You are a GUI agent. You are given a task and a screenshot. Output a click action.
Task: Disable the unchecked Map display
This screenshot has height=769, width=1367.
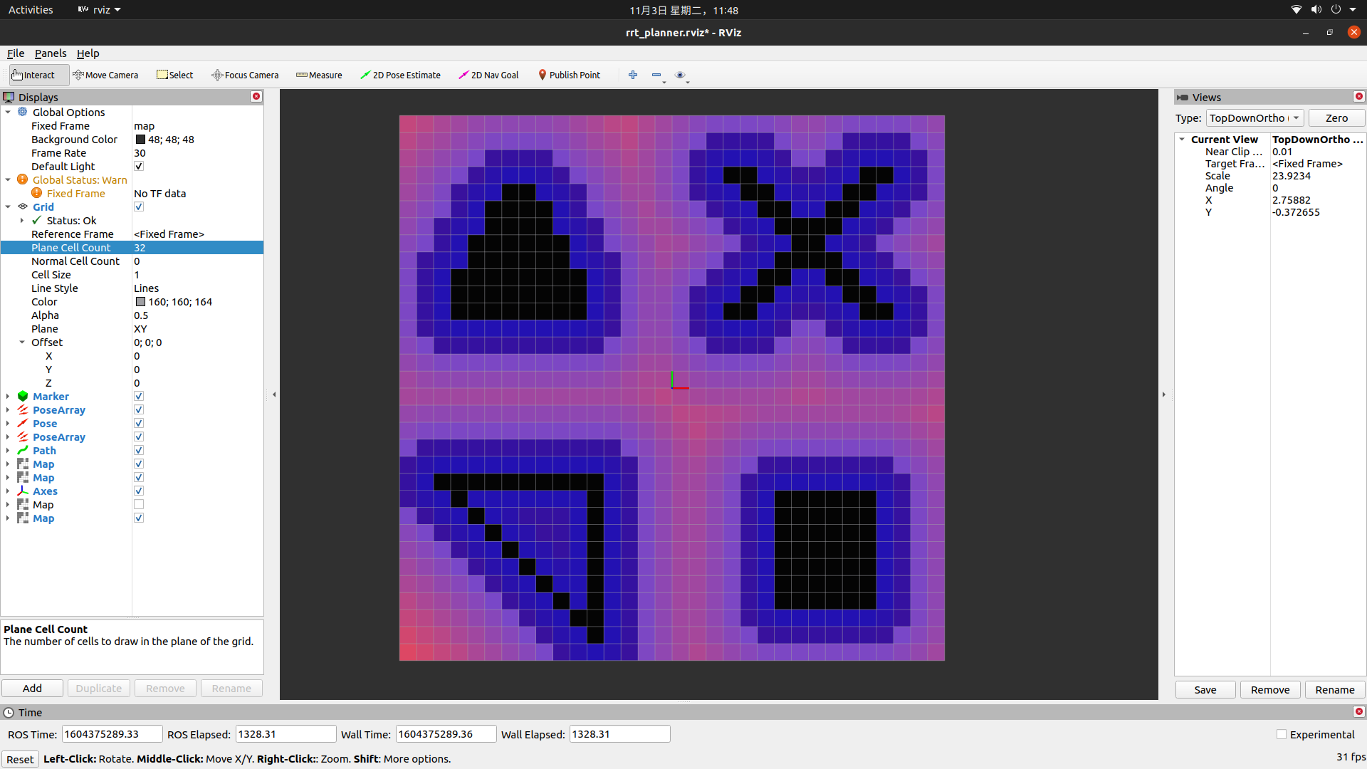pyautogui.click(x=139, y=504)
